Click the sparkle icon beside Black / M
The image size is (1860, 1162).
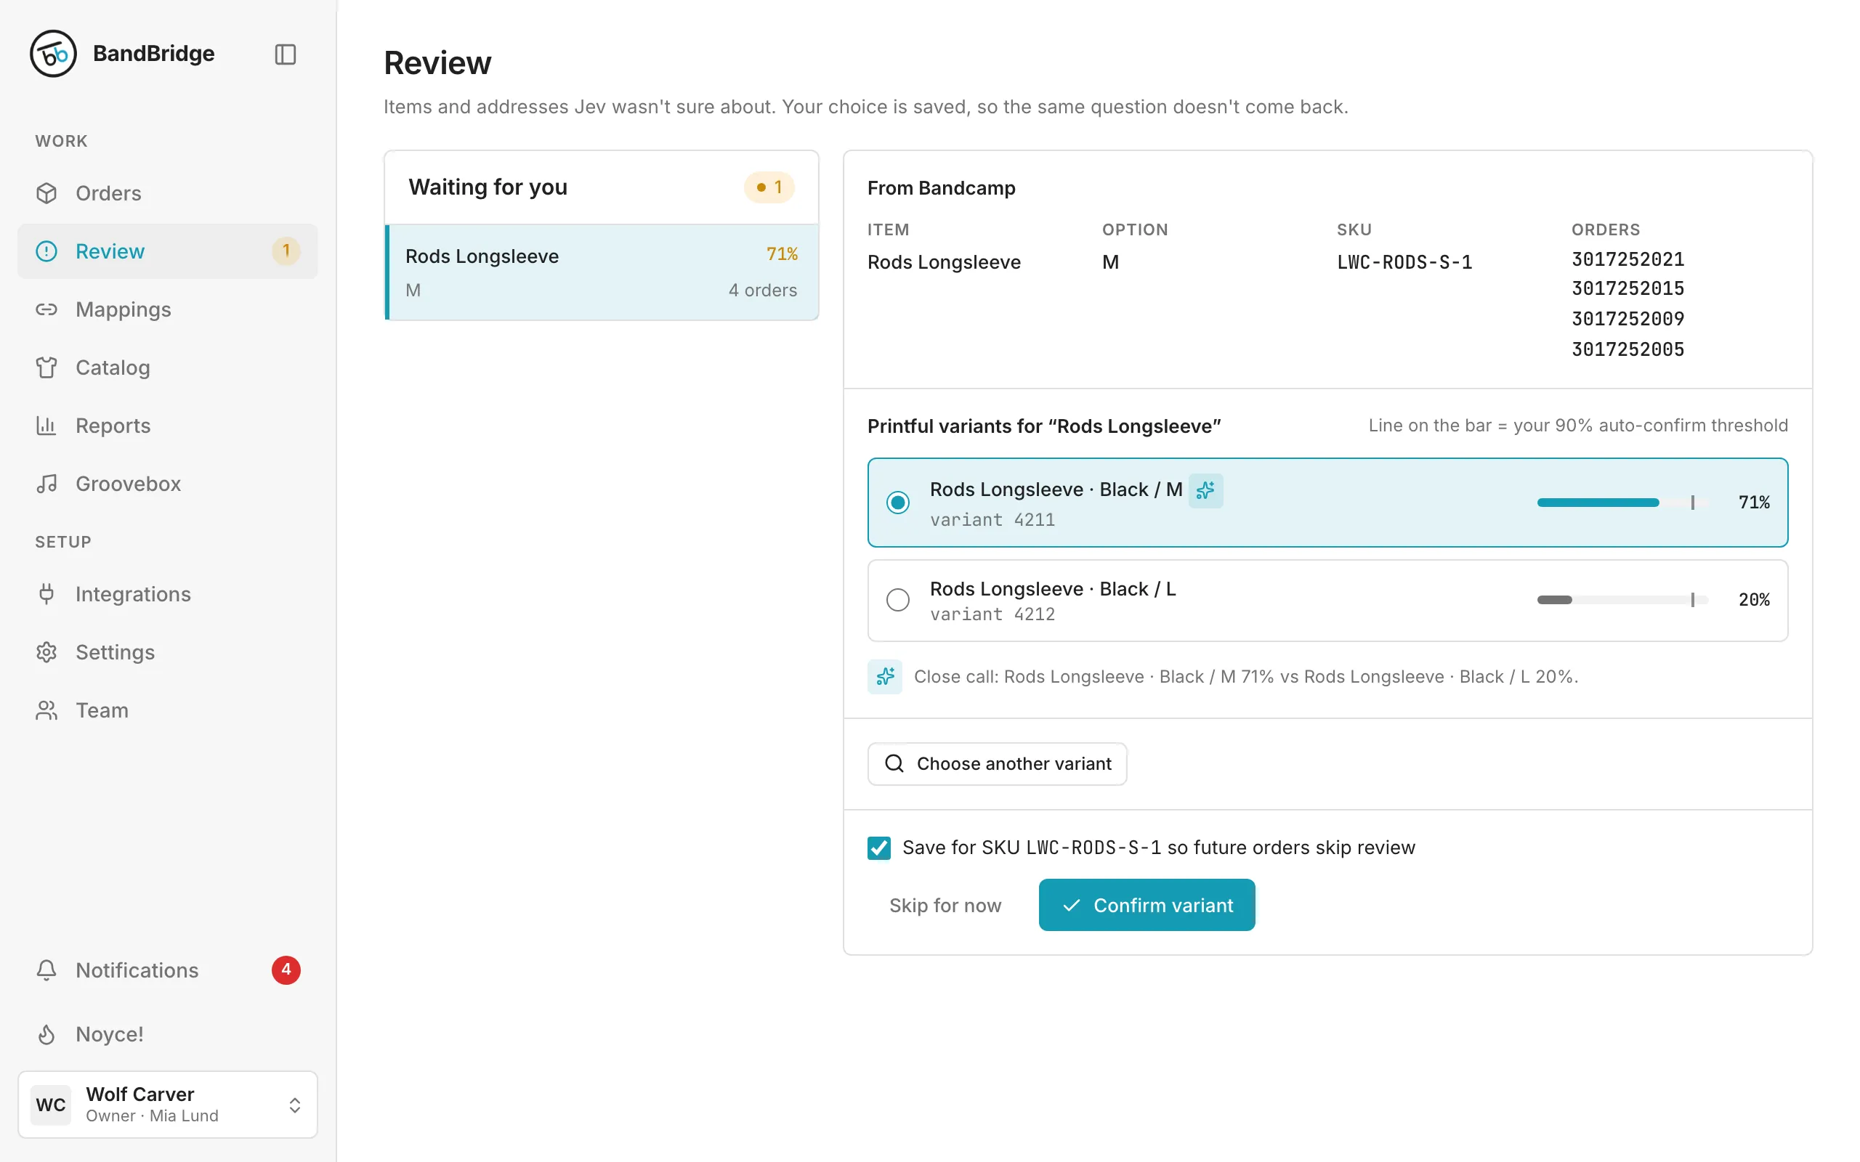[1205, 490]
